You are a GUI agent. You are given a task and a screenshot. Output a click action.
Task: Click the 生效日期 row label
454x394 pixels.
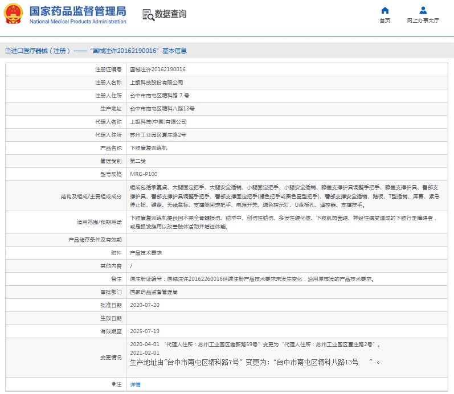tap(111, 318)
